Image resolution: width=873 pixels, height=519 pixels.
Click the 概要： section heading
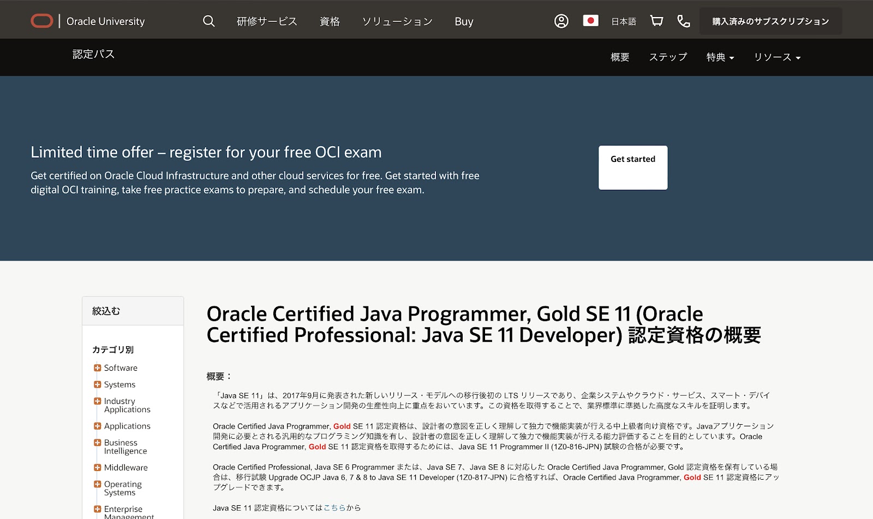(219, 376)
